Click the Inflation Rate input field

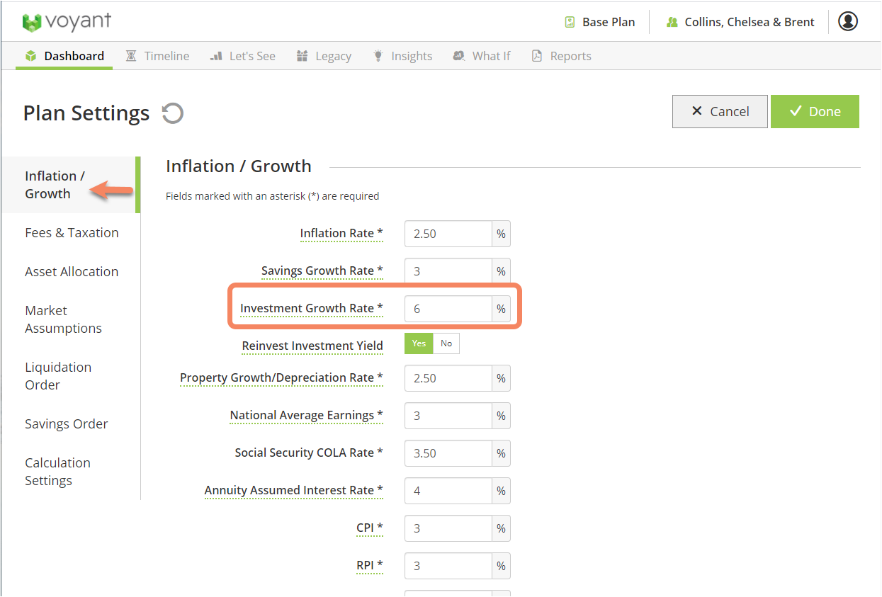(x=448, y=234)
